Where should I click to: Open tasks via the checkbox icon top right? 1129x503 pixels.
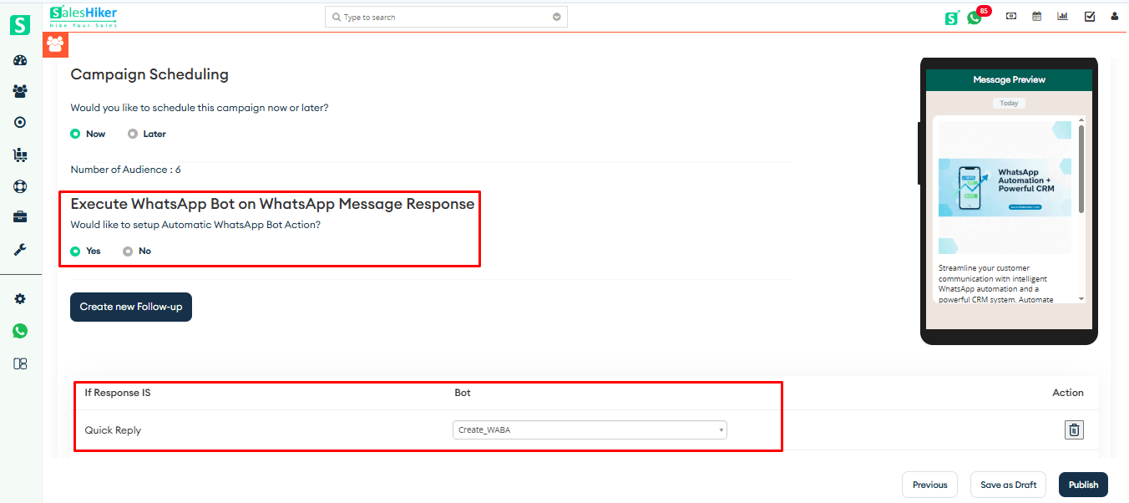(1089, 16)
